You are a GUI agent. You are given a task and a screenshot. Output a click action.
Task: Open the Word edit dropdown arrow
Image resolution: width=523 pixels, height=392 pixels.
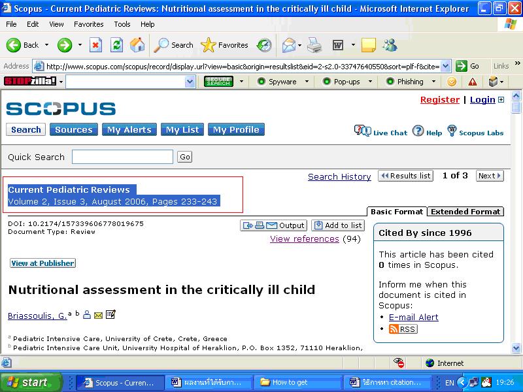tap(353, 45)
